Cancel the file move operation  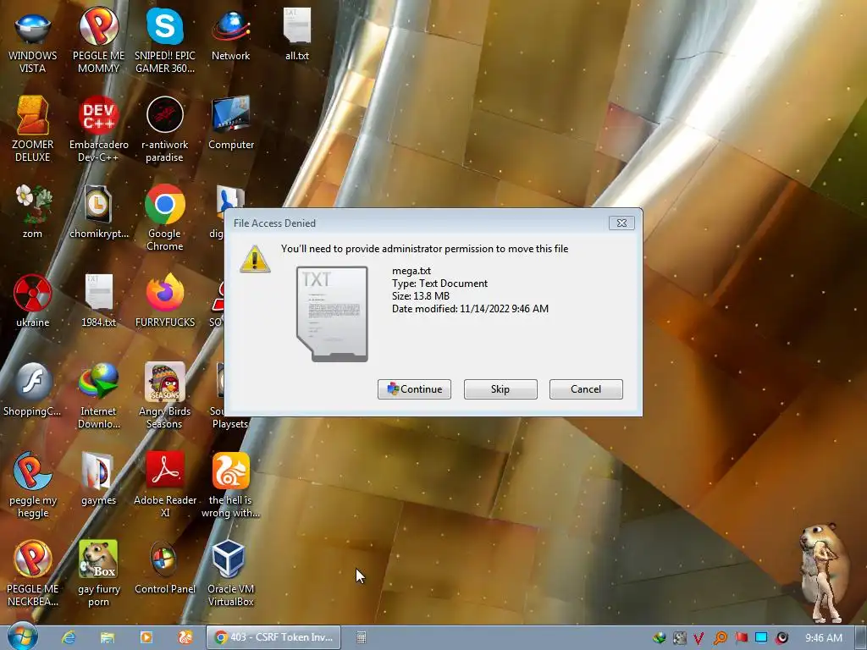tap(586, 389)
